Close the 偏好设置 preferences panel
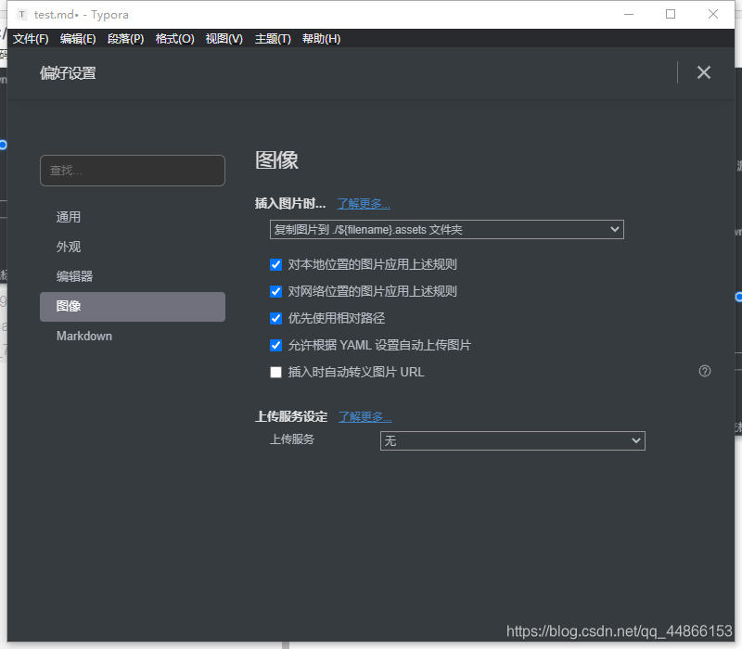The image size is (742, 649). click(x=704, y=72)
